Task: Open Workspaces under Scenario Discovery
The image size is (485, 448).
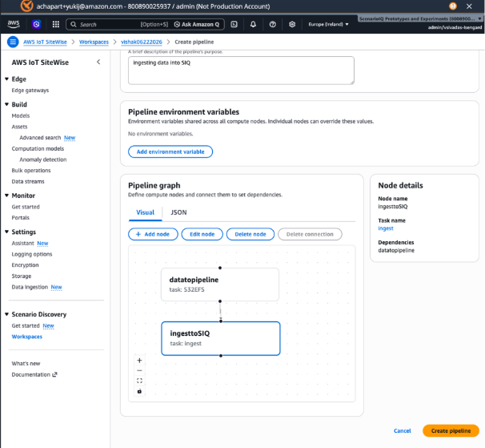Action: [27, 337]
